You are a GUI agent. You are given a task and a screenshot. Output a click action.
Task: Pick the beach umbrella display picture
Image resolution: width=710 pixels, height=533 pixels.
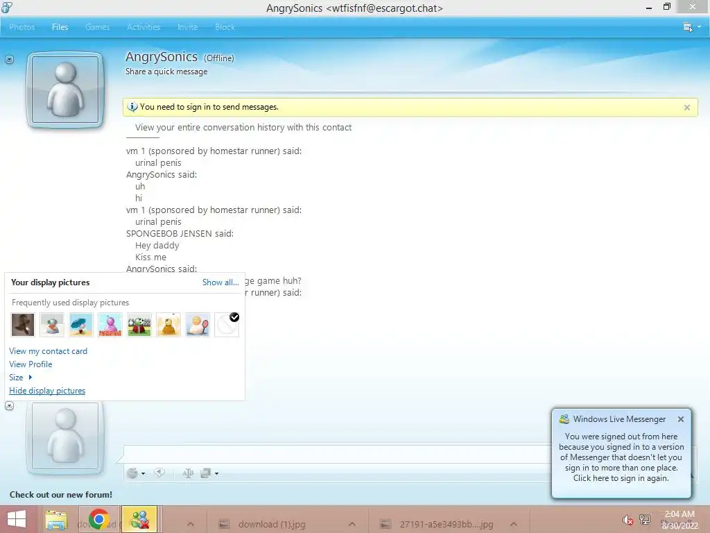coord(81,325)
